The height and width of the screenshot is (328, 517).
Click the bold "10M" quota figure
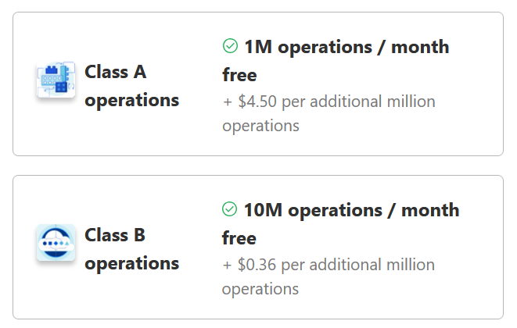pyautogui.click(x=263, y=210)
